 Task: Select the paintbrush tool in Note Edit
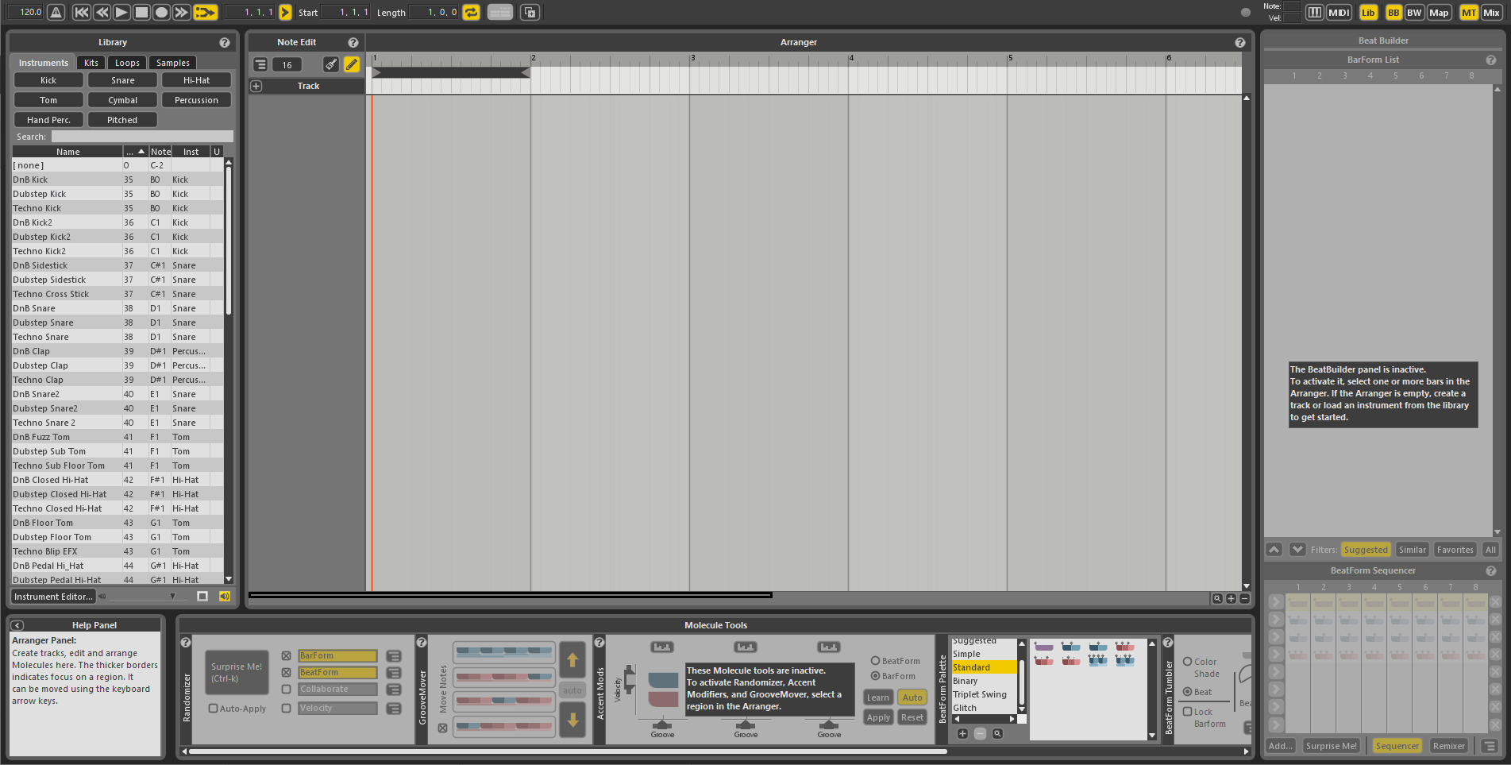[331, 64]
